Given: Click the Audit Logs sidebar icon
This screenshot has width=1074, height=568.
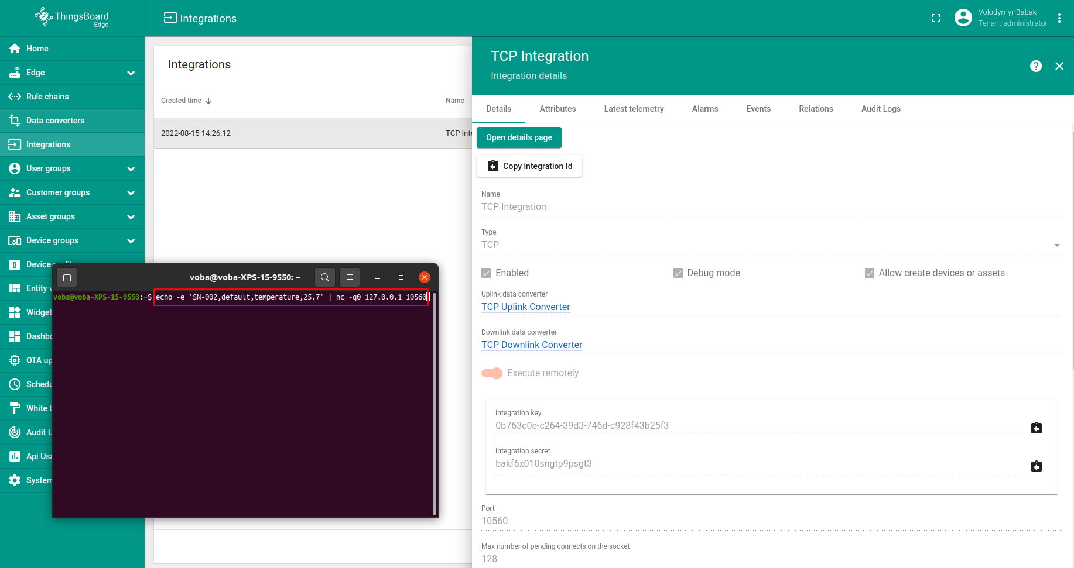Looking at the screenshot, I should tap(15, 432).
